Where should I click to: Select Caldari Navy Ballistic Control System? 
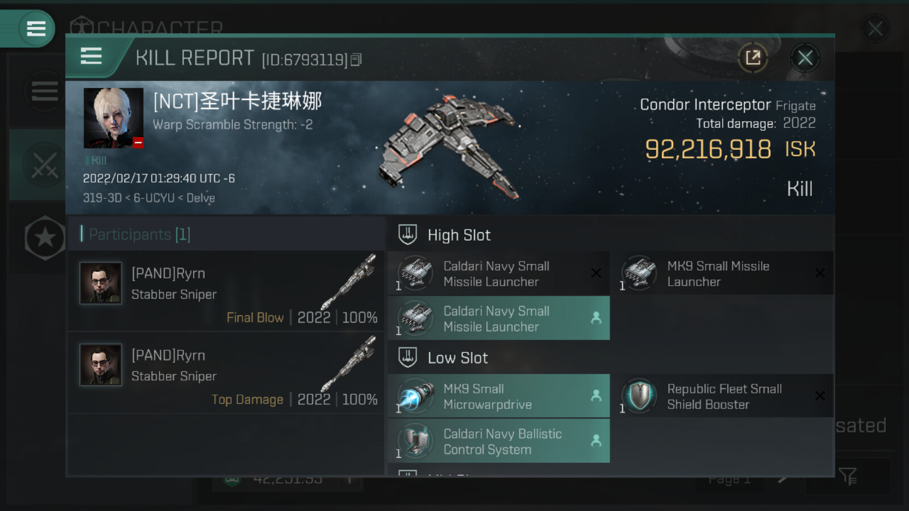(499, 441)
